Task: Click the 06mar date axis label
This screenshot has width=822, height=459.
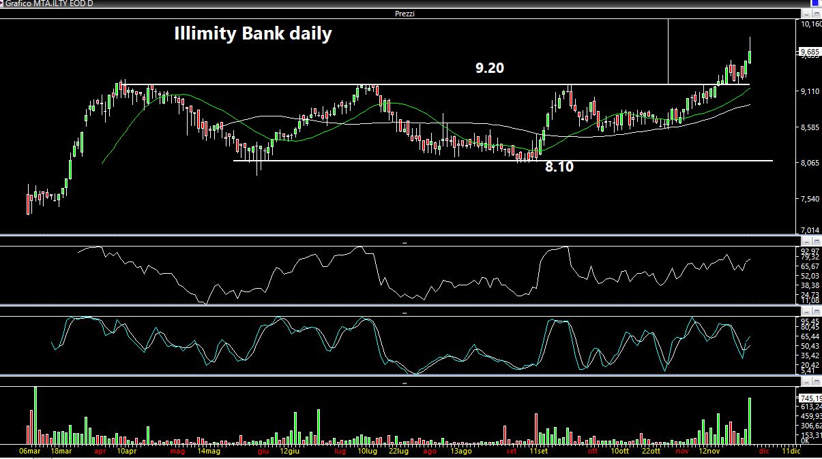Action: click(31, 452)
